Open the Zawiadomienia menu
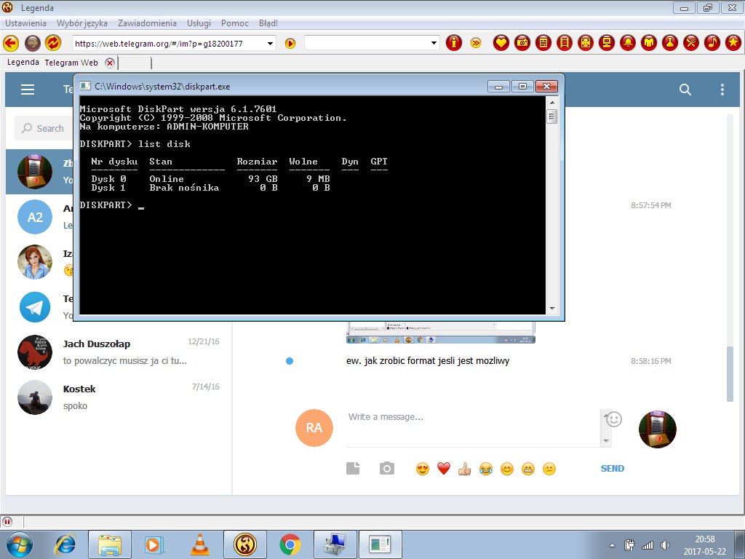 pos(147,23)
